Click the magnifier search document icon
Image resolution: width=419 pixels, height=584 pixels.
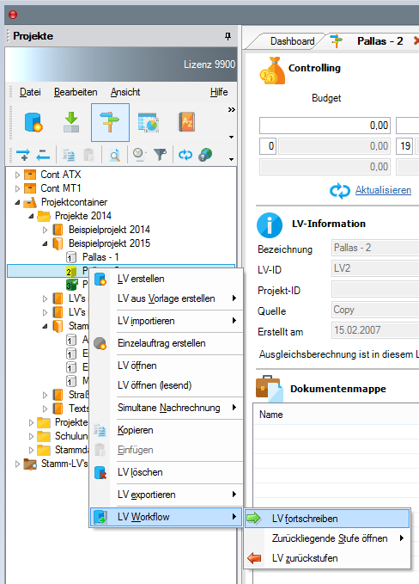114,155
